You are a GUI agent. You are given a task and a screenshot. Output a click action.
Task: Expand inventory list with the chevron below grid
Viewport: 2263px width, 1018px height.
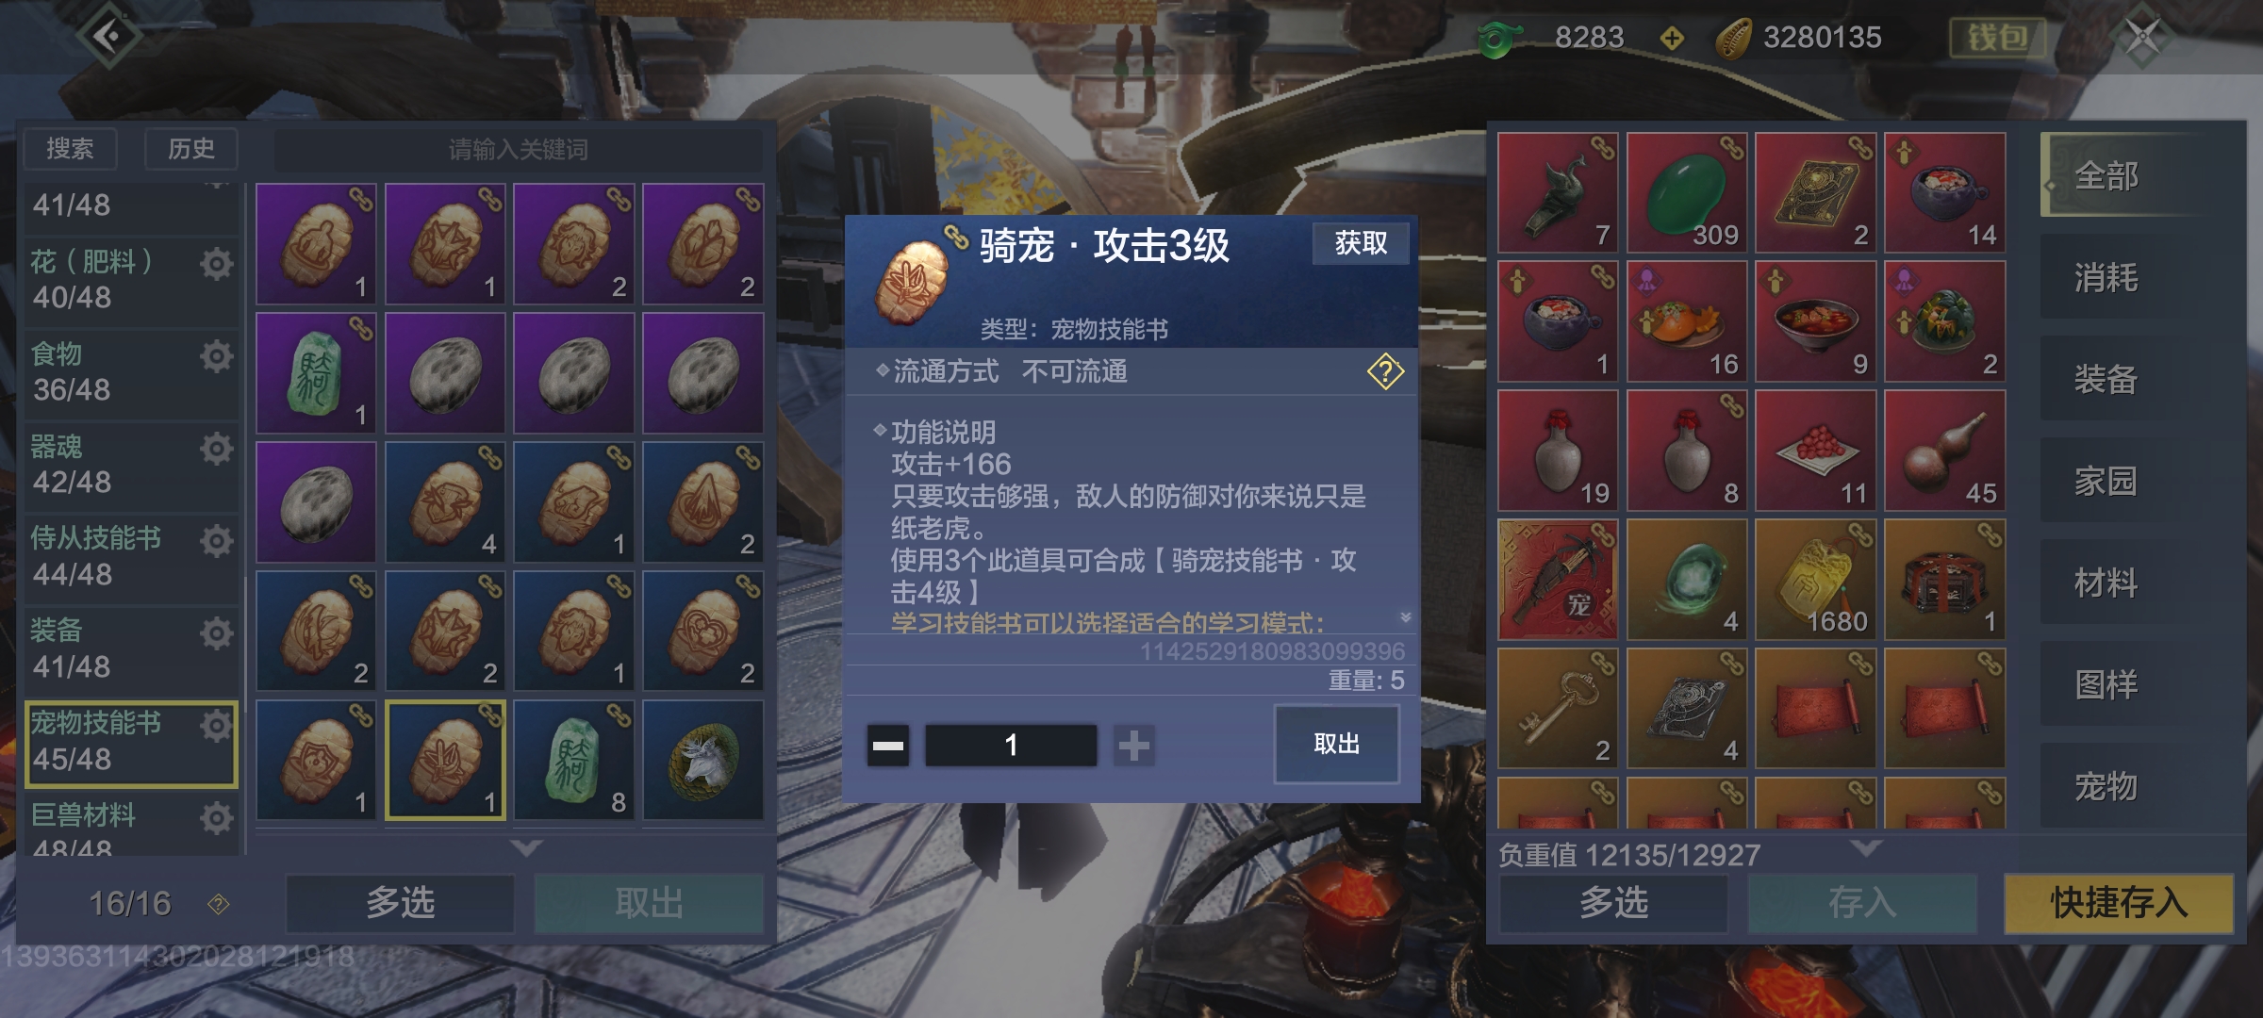pos(1865,847)
